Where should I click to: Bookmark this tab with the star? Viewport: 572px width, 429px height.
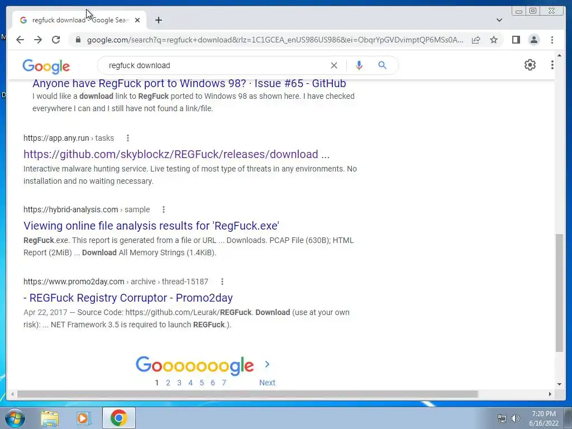click(494, 40)
